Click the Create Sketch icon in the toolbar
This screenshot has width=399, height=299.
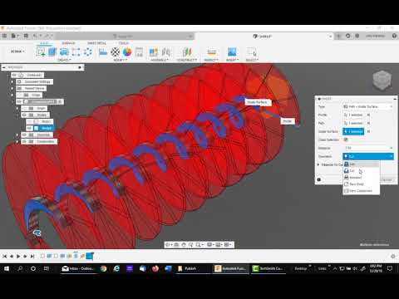pyautogui.click(x=41, y=51)
